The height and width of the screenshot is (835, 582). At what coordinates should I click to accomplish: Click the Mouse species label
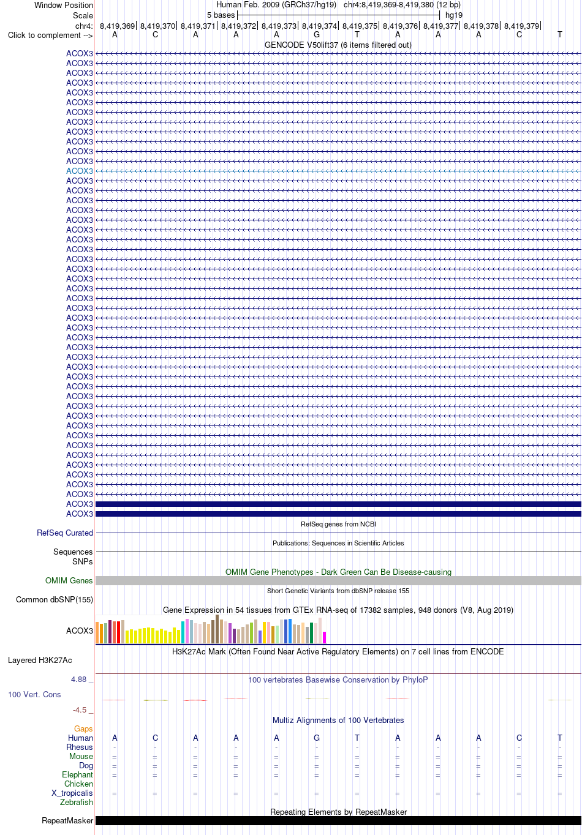tap(81, 757)
